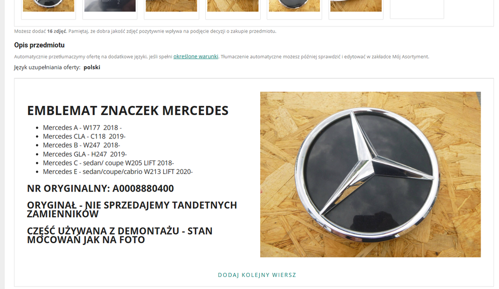499x289 pixels.
Task: Click the 'Mercedes CLA - C118 2019-' bullet
Action: (84, 136)
